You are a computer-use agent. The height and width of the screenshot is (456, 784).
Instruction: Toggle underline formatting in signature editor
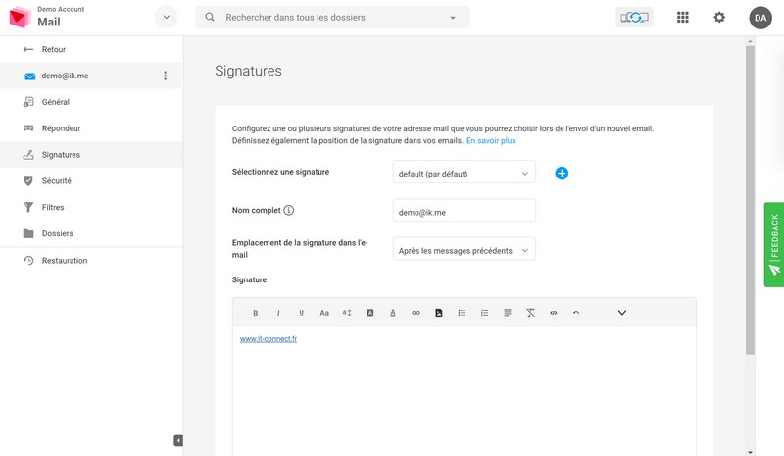[x=301, y=313]
